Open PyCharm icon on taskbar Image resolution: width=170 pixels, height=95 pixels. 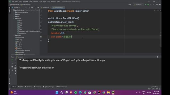pyautogui.click(x=113, y=93)
